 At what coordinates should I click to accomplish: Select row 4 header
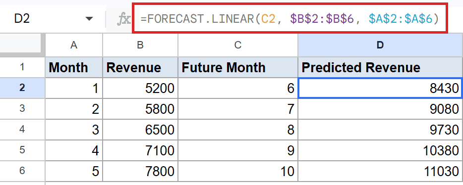coord(22,129)
